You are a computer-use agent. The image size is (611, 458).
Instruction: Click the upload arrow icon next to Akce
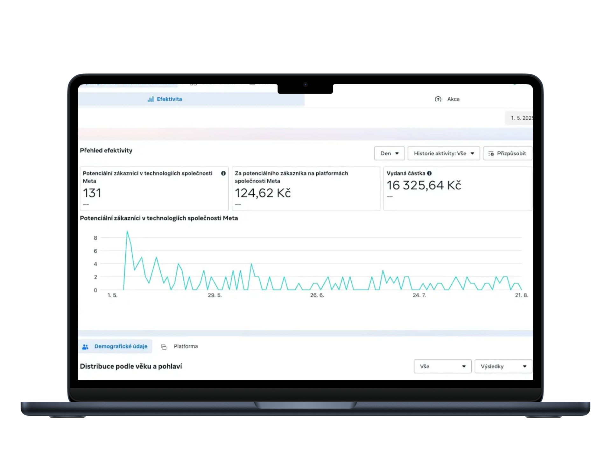pos(438,99)
